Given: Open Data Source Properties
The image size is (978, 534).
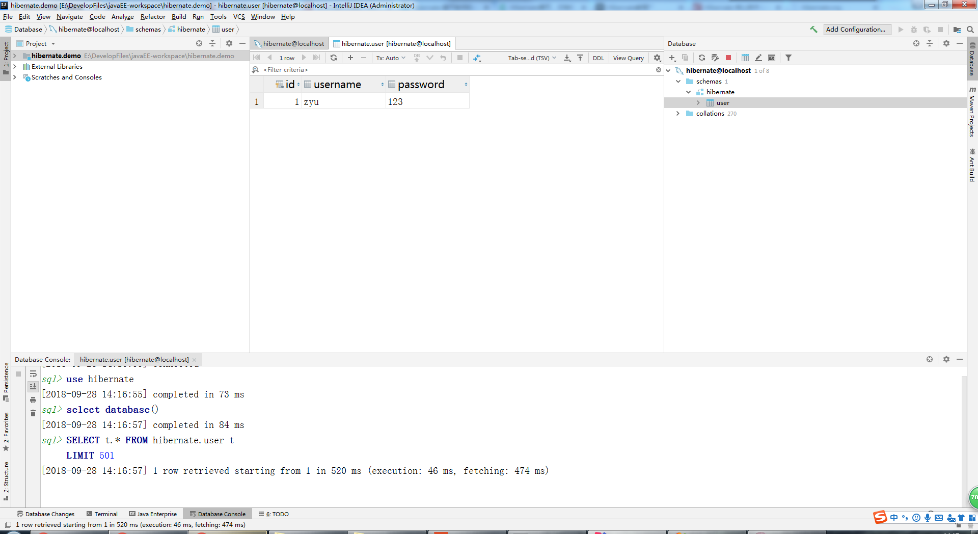Looking at the screenshot, I should (x=715, y=58).
